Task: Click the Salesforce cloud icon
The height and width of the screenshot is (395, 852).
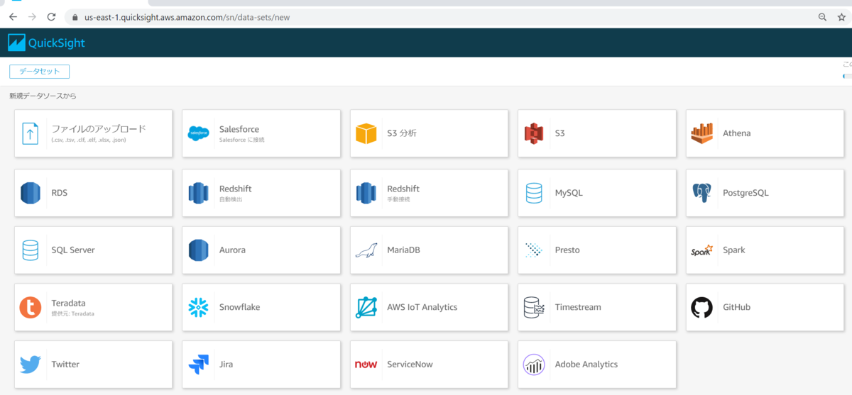Action: pos(198,133)
